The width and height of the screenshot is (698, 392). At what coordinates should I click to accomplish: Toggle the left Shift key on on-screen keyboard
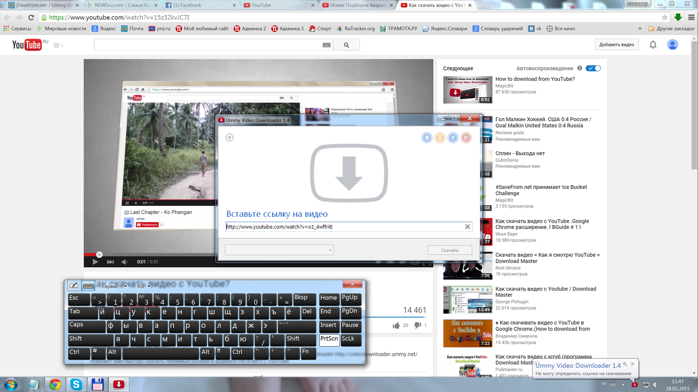90,340
